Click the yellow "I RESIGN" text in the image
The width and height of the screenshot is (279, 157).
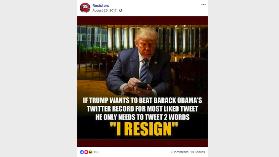click(144, 129)
